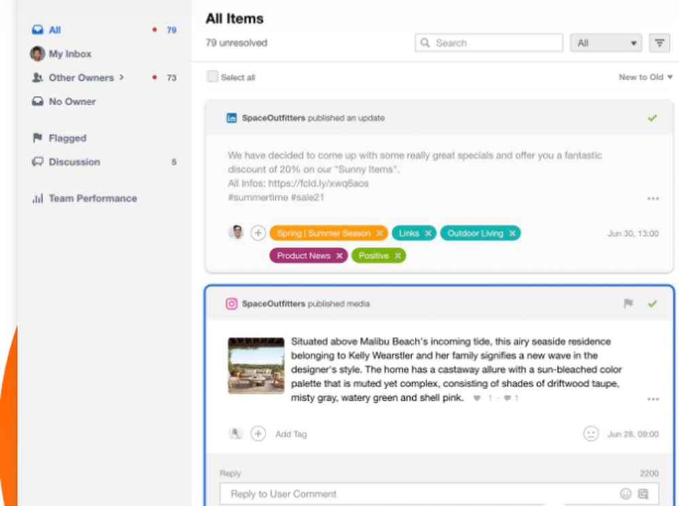Viewport: 679px width, 506px height.
Task: Open the fcld.ly link in the post
Action: click(318, 183)
